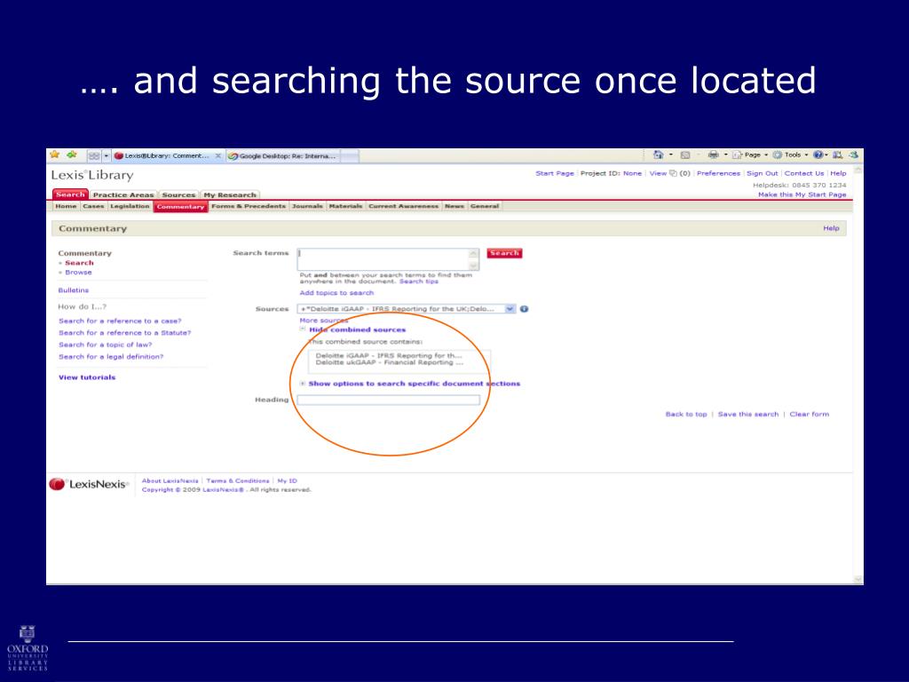Click the browser Home icon
Viewport: 909px width, 682px height.
(658, 155)
